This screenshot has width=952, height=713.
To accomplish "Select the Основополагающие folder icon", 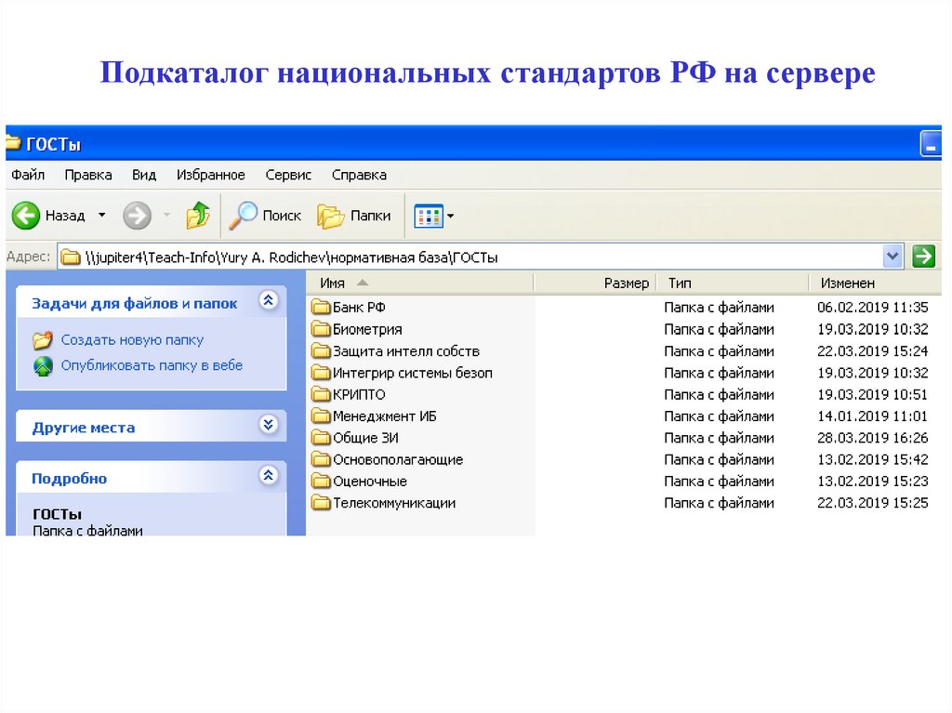I will (321, 459).
